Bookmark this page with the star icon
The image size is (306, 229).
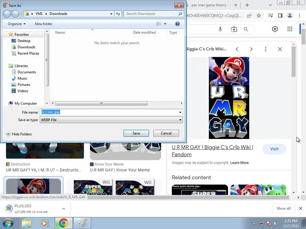259,16
